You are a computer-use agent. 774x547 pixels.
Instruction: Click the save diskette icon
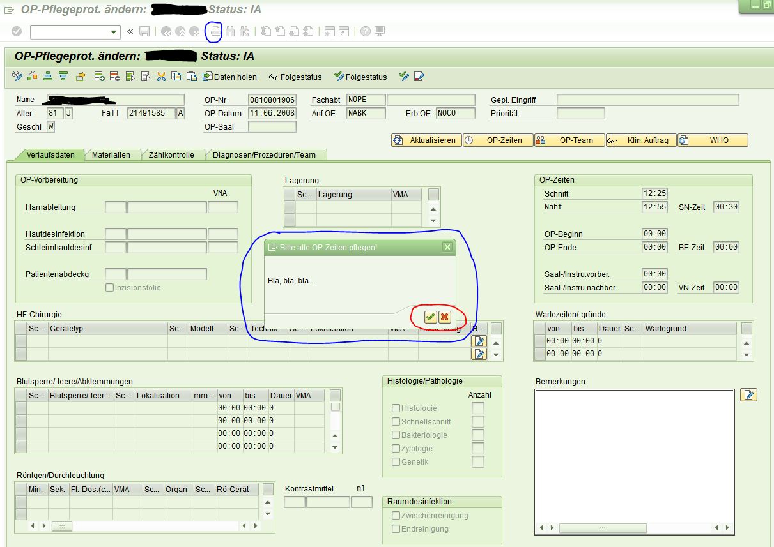[144, 31]
